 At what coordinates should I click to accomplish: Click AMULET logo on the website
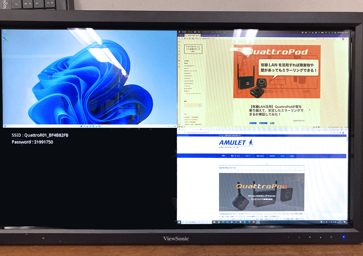pos(236,144)
